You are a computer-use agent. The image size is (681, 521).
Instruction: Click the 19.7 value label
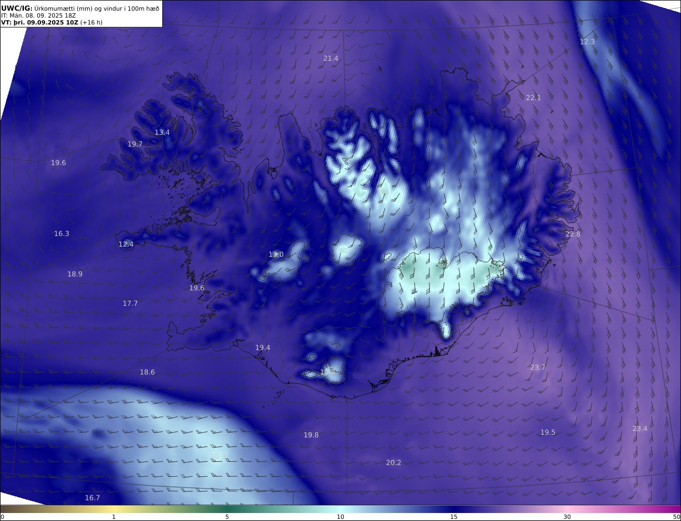coord(135,144)
